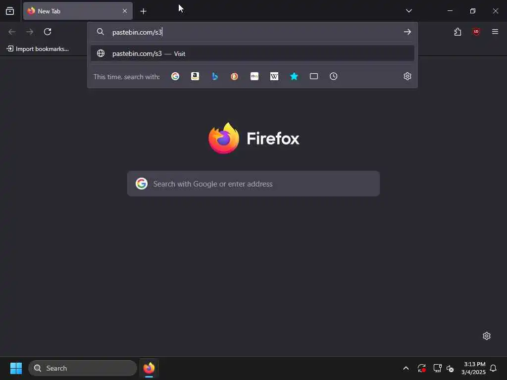This screenshot has width=507, height=380.
Task: Search this time with Amazon
Action: [195, 76]
